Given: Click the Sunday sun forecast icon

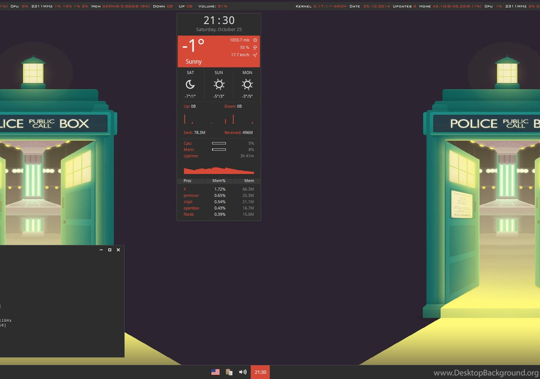Looking at the screenshot, I should point(219,85).
